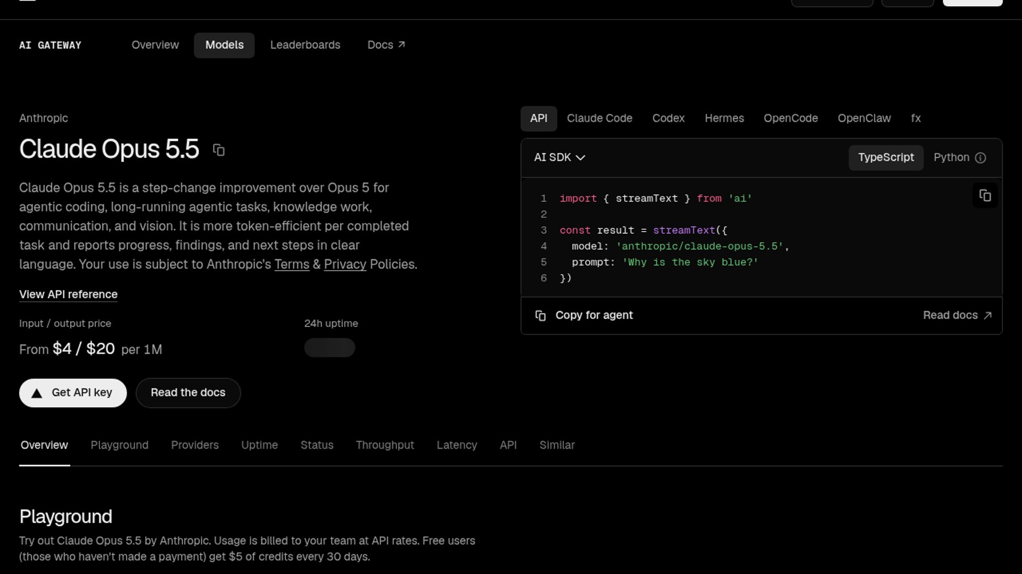This screenshot has width=1022, height=574.
Task: Select the API code tab
Action: 539,119
